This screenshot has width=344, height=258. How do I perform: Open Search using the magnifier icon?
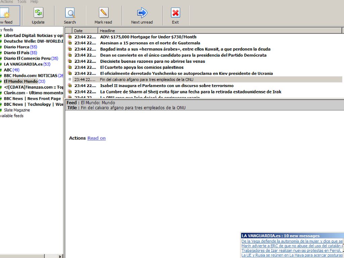[x=70, y=12]
